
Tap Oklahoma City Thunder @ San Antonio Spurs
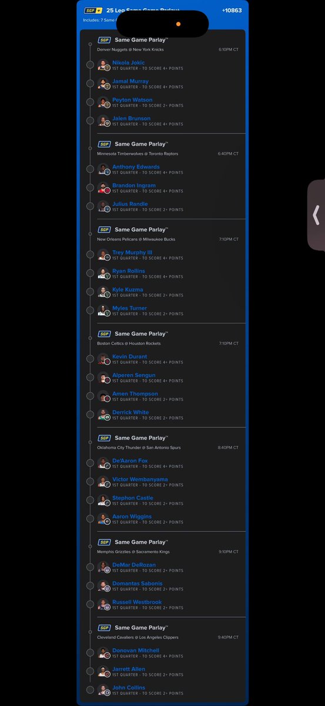click(x=139, y=448)
